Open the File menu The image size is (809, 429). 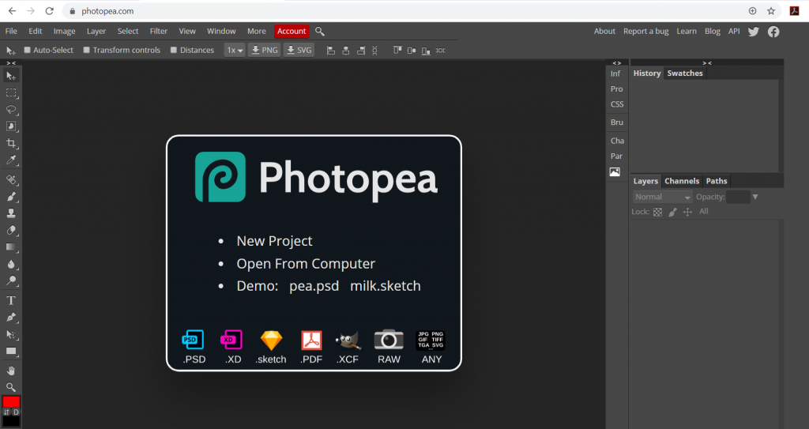11,31
